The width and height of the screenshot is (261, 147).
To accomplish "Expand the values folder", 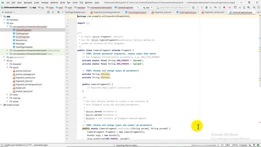I will pos(7,101).
